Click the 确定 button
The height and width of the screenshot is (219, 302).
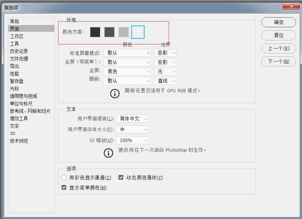click(278, 22)
